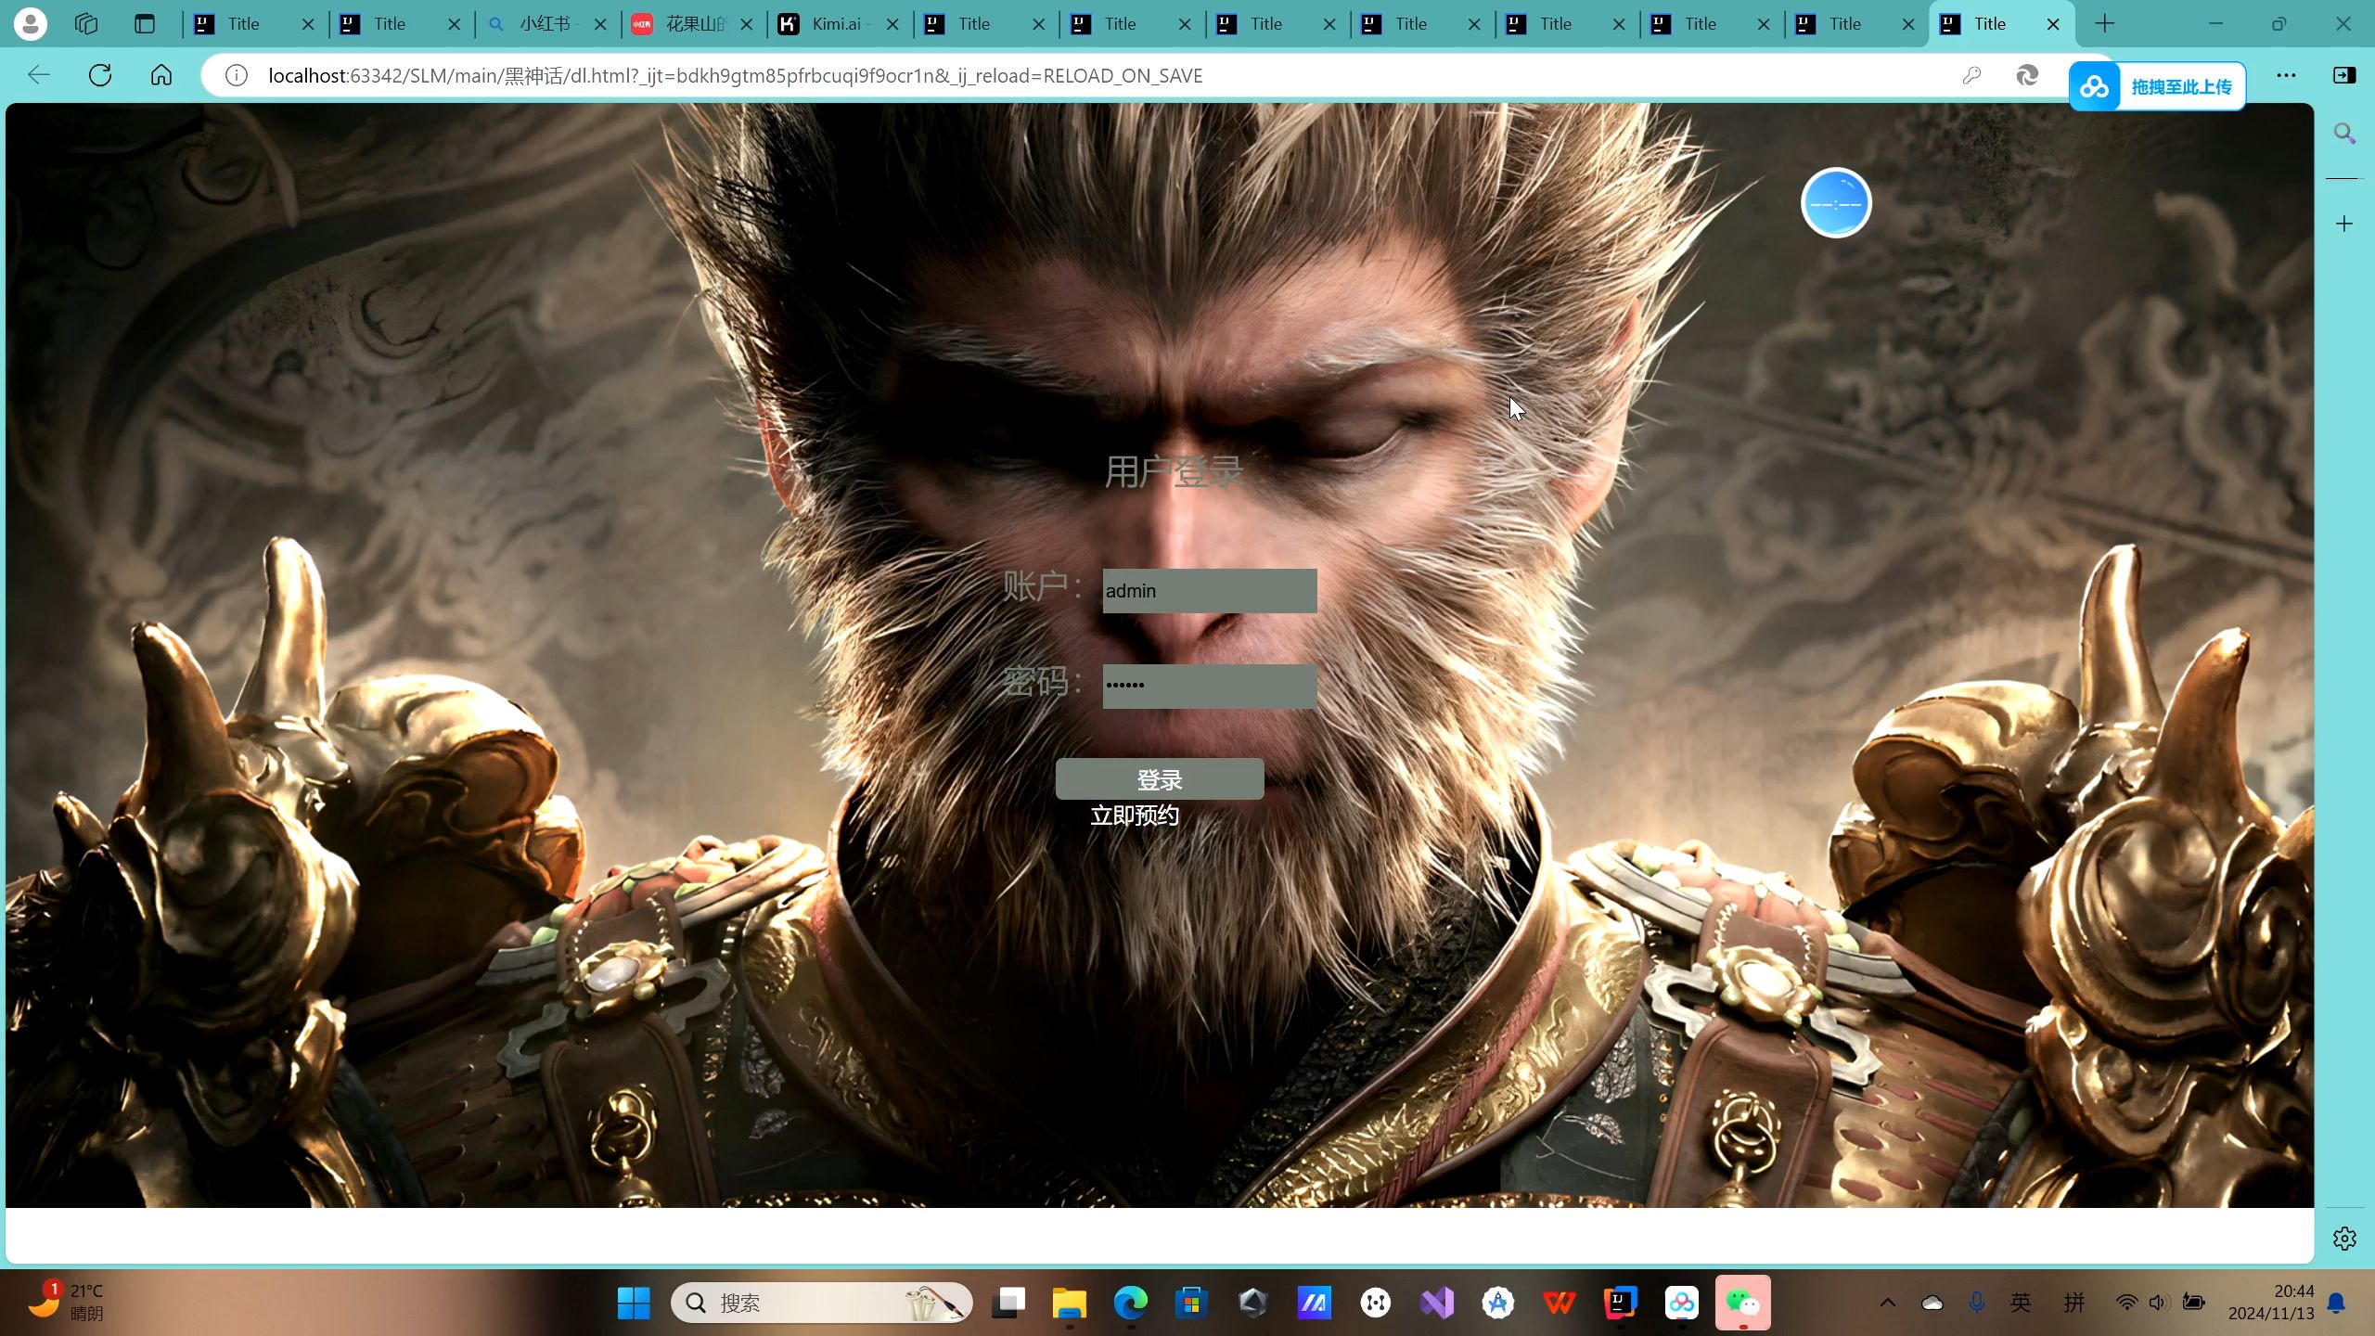
Task: View site information icon in address bar
Action: click(237, 75)
